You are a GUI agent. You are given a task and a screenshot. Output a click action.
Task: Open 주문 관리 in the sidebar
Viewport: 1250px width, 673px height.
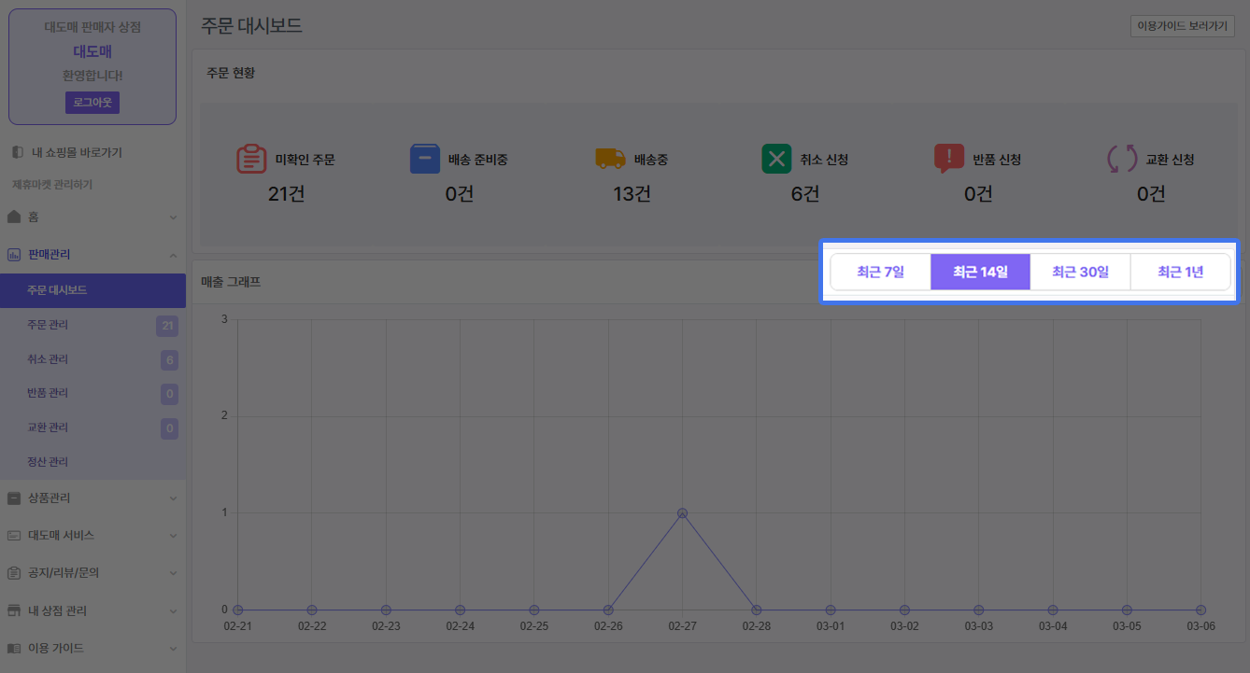[x=49, y=325]
